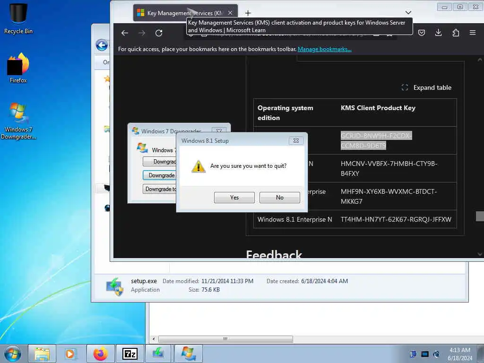This screenshot has height=363, width=484.
Task: Reload the page in Firefox
Action: click(x=159, y=33)
